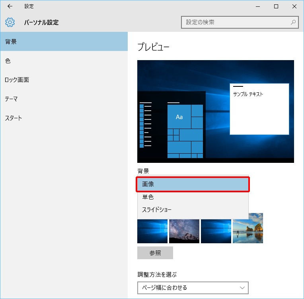The width and height of the screenshot is (304, 299).
Task: Select the 背景 sidebar item
Action: [64, 41]
